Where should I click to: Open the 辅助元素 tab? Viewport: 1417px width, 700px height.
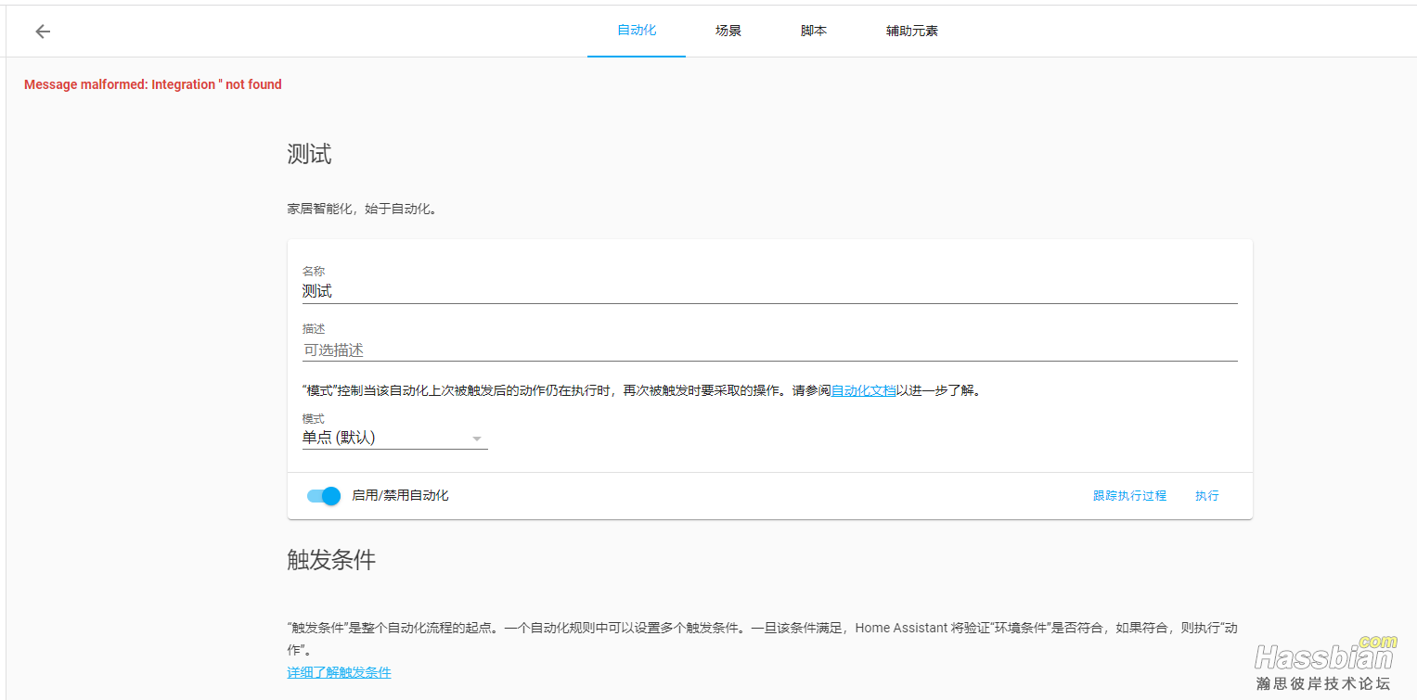click(912, 31)
